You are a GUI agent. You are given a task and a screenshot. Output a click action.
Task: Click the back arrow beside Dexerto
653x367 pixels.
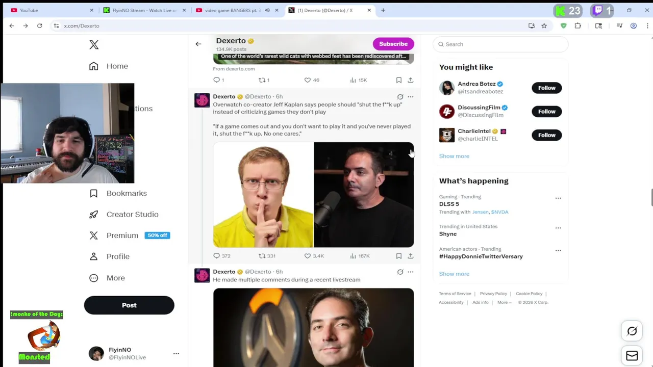tap(198, 44)
